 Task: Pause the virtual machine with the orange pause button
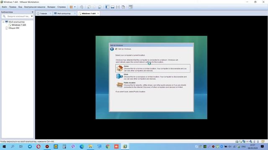[x=71, y=7]
